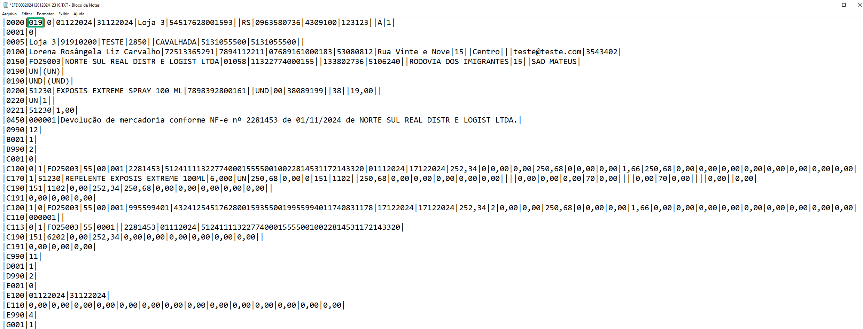Click the Notepad icon in the title bar
863x329 pixels.
click(x=5, y=5)
